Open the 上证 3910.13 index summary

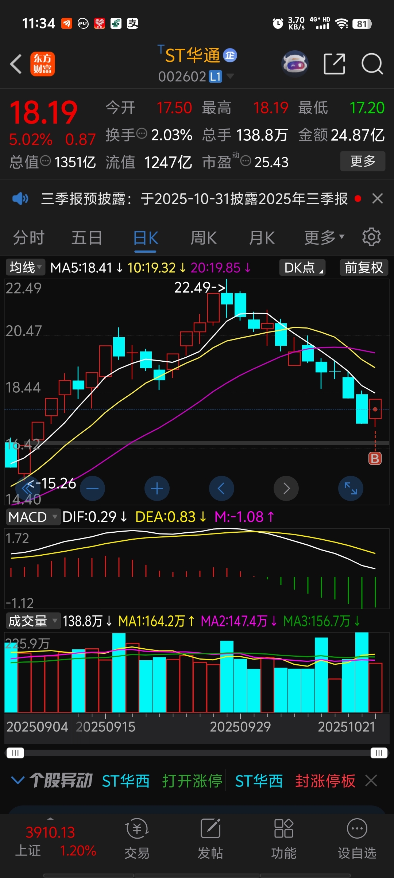pos(55,842)
